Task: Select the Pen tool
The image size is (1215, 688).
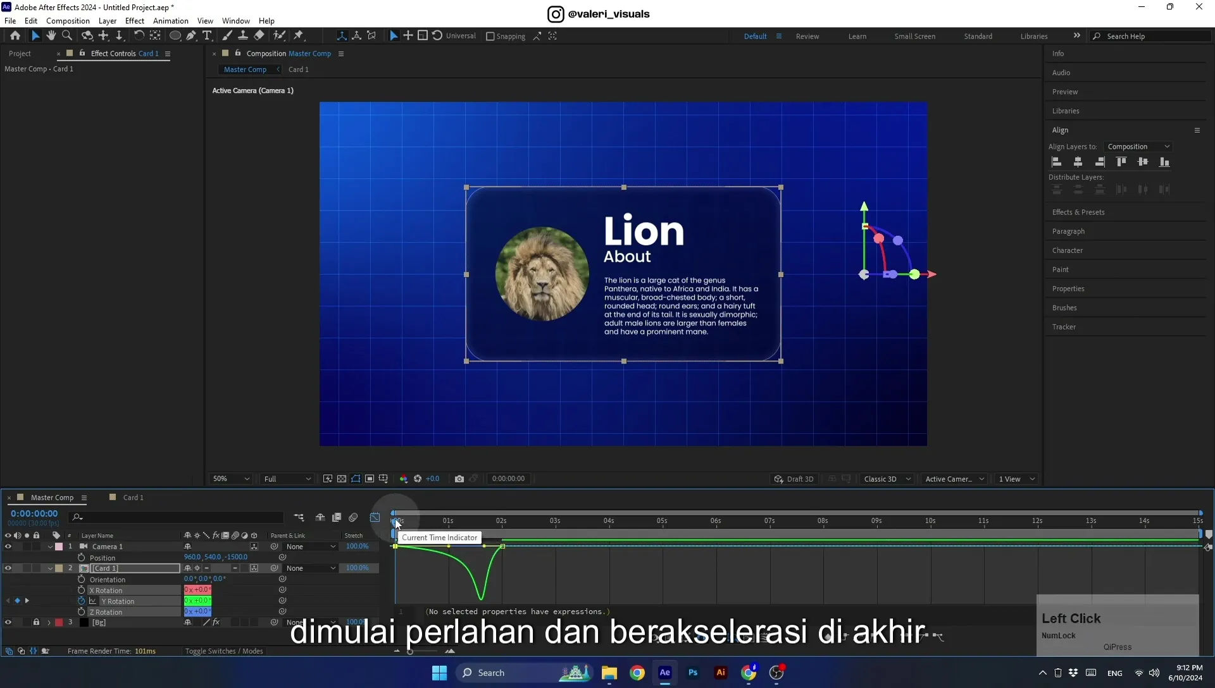Action: point(191,36)
